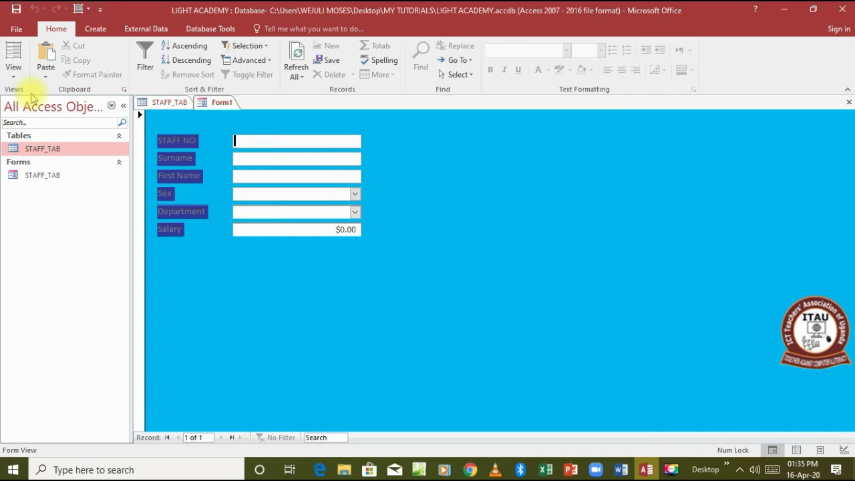Click the record selector arrow on form
The image size is (855, 481).
pos(140,115)
